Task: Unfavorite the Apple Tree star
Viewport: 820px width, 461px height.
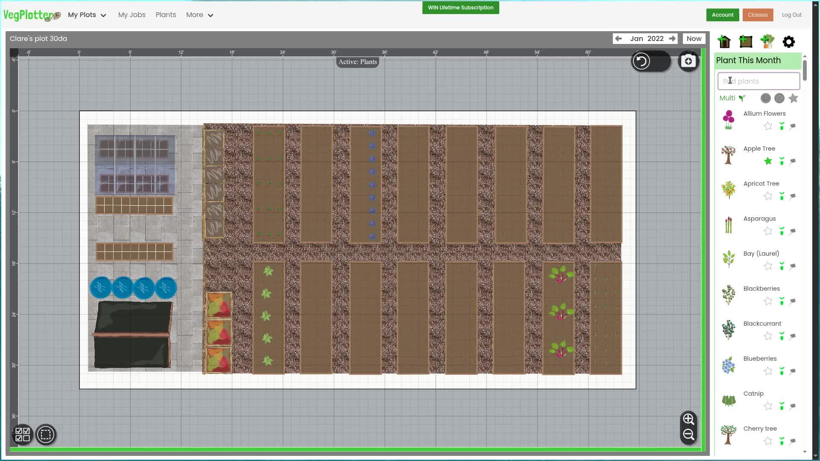Action: [x=767, y=161]
